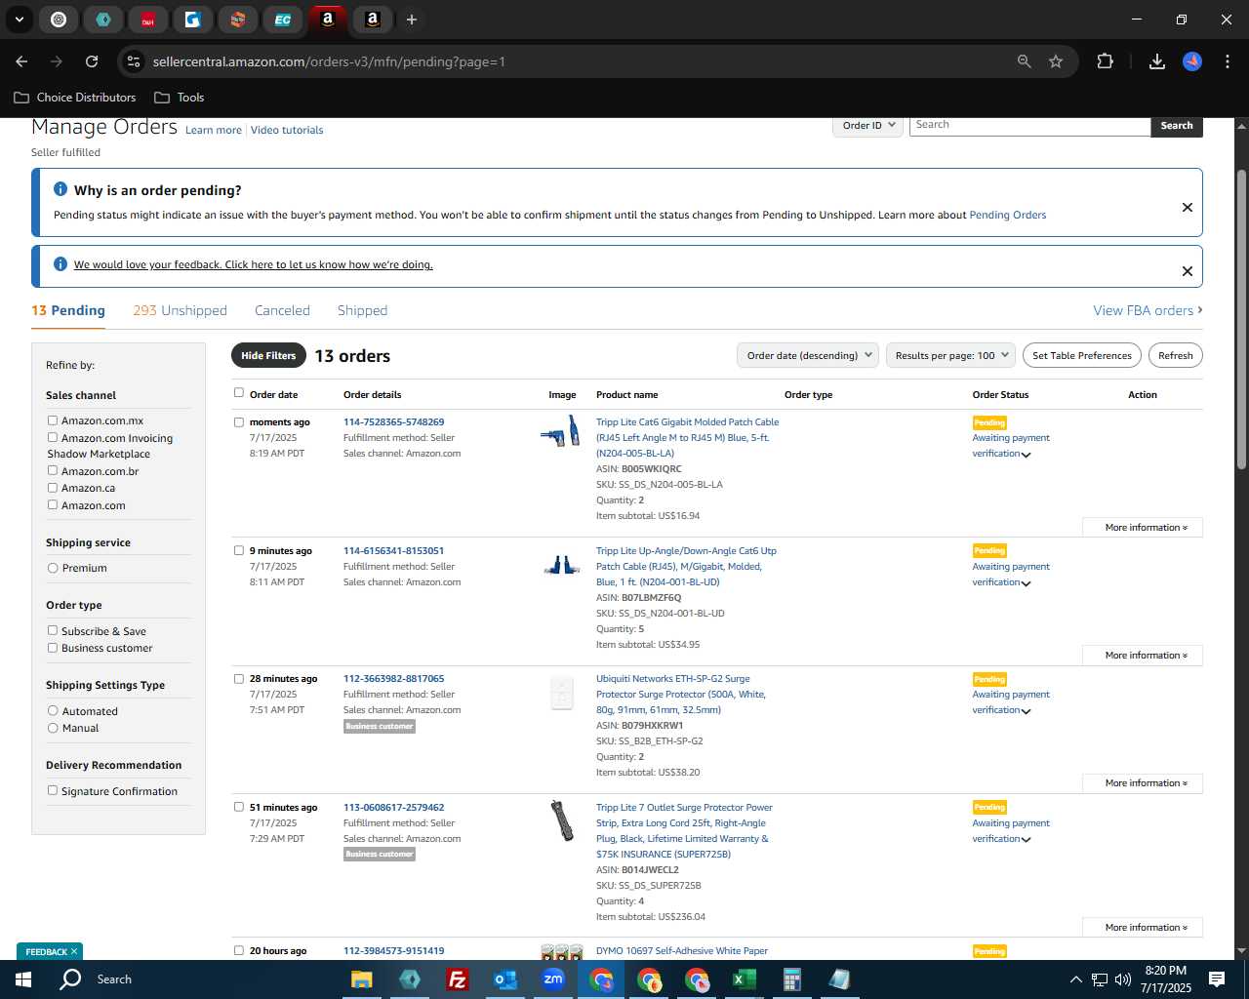Check the Amazon.com.mx sales channel filter
1249x999 pixels.
[53, 420]
